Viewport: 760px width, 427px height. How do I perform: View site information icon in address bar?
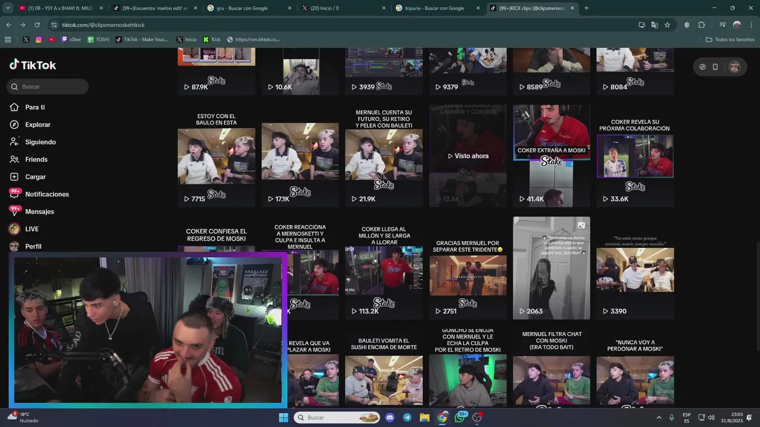[x=54, y=25]
